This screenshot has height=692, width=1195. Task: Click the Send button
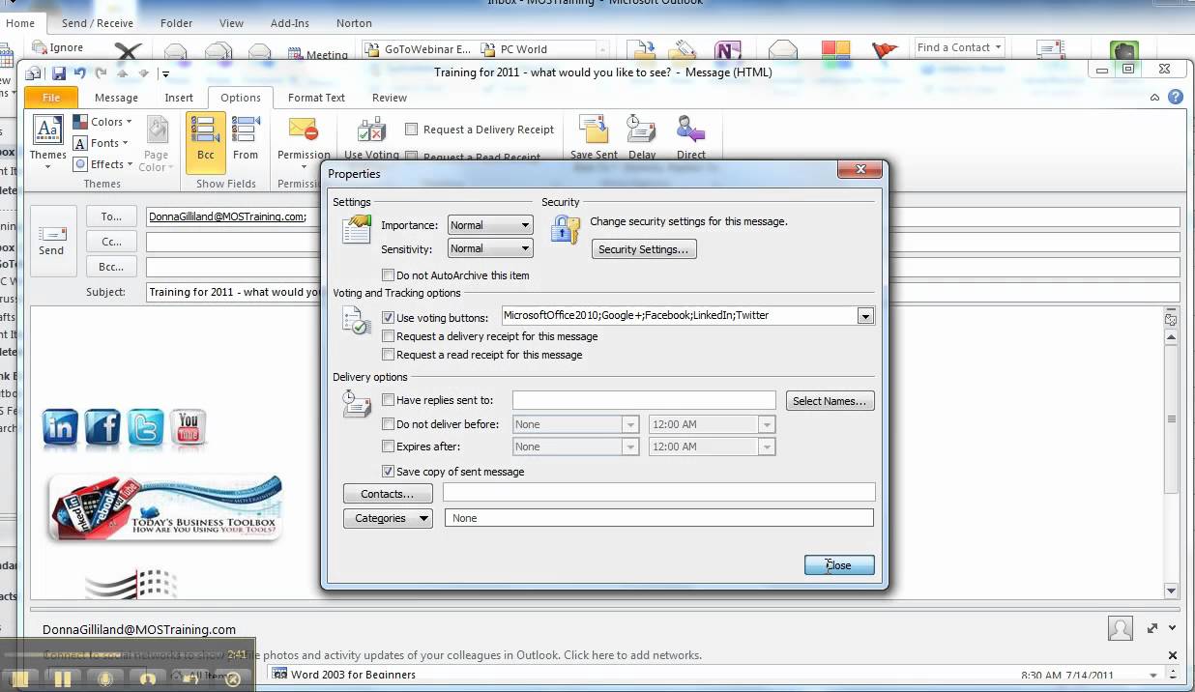click(51, 241)
